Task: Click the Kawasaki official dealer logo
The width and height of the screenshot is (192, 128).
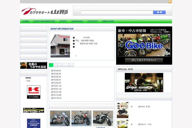Action: coord(34,92)
